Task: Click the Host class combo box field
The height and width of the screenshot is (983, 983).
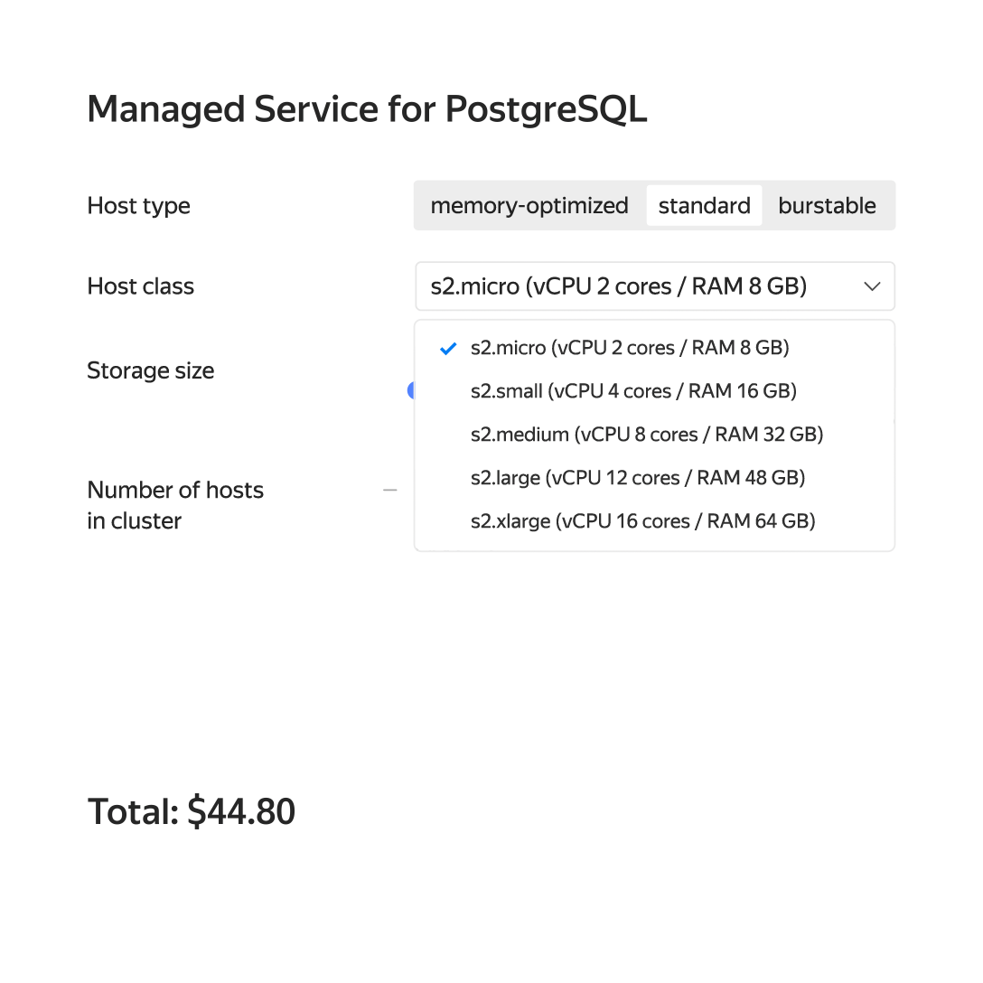Action: [x=654, y=286]
